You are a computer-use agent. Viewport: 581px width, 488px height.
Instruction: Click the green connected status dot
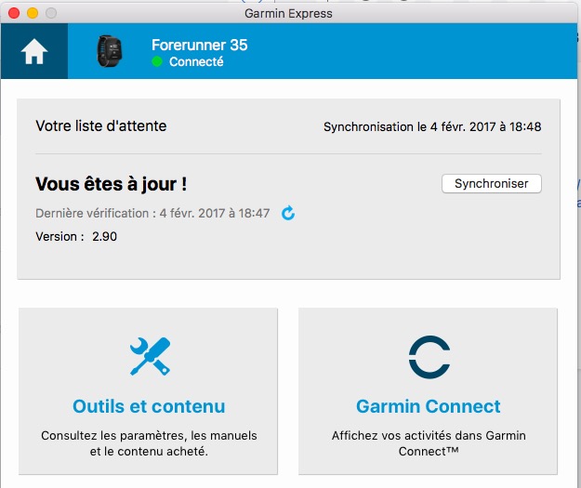pos(157,62)
